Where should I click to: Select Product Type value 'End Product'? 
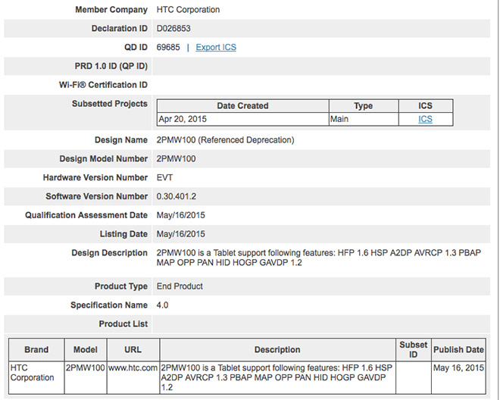click(180, 286)
